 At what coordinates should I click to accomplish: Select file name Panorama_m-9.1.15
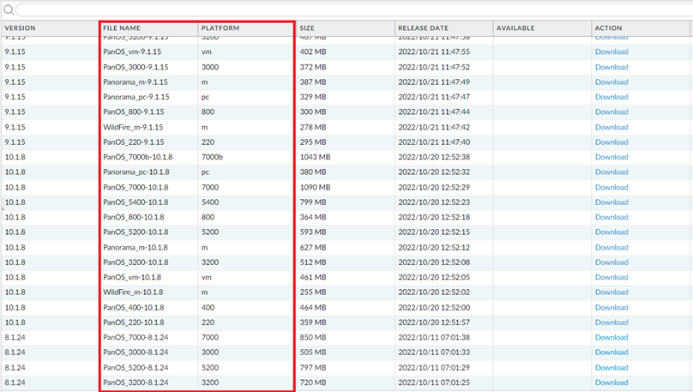click(x=136, y=81)
